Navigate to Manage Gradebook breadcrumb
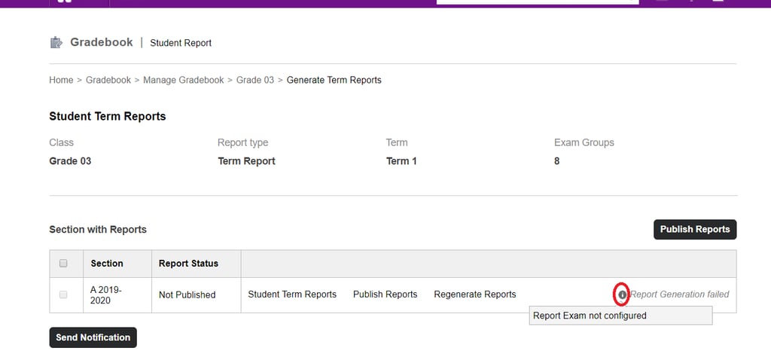The image size is (771, 360). (x=183, y=80)
